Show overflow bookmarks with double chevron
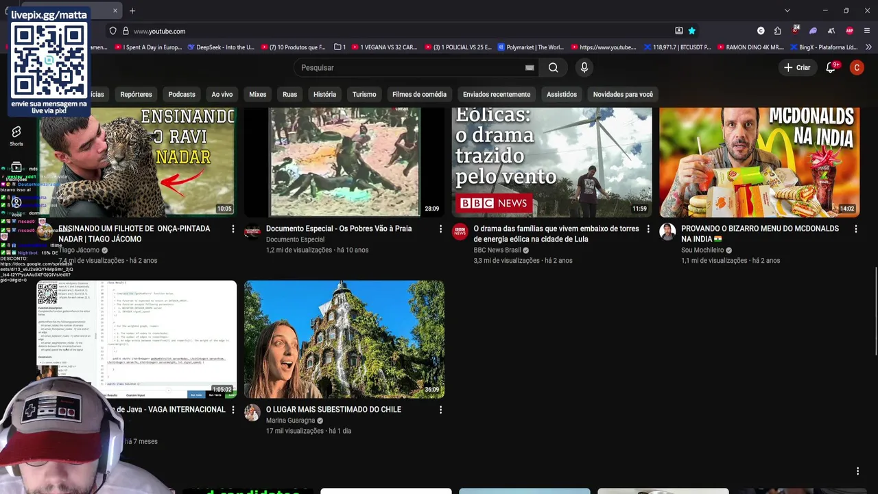This screenshot has height=494, width=878. pos(868,47)
